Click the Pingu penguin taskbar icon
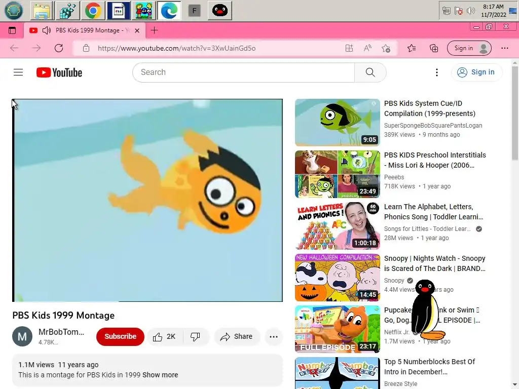The width and height of the screenshot is (519, 389). coord(220,11)
